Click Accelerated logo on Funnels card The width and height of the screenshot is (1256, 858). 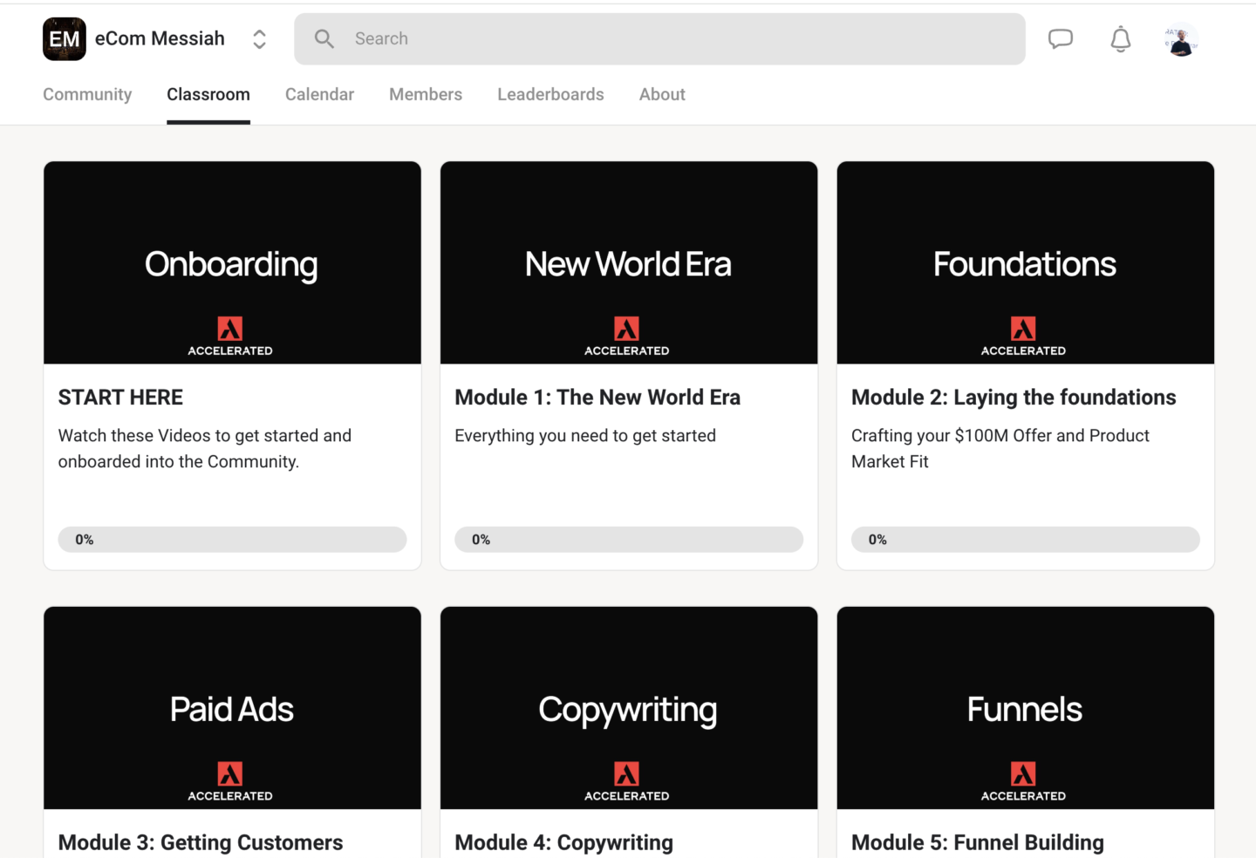1023,781
